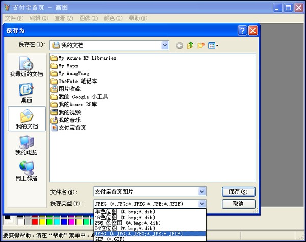
Task: Select the 图片收藏 folder
Action: pyautogui.click(x=69, y=89)
